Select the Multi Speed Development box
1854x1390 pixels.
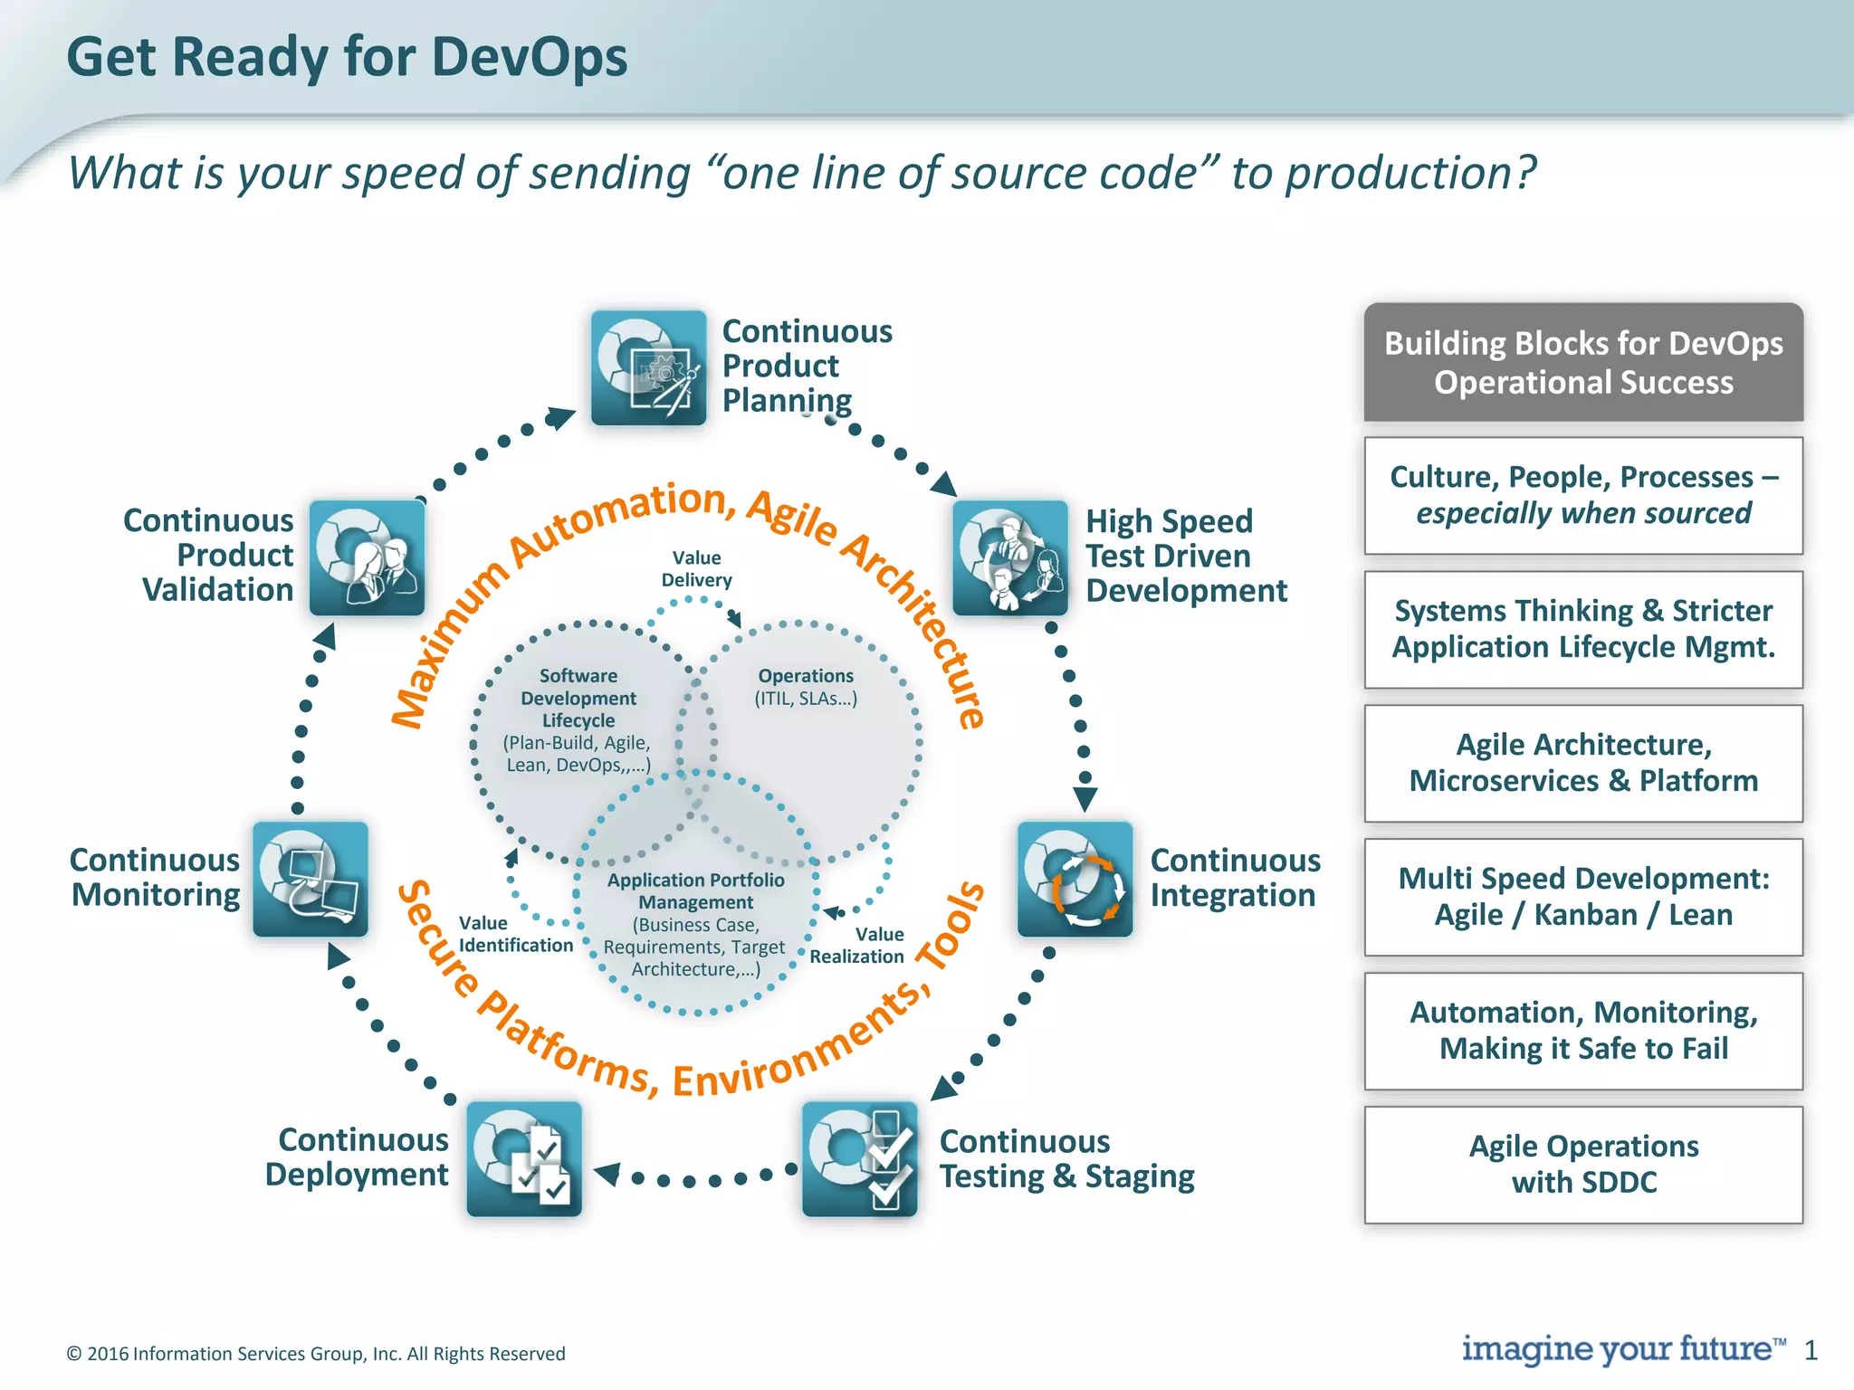point(1583,898)
